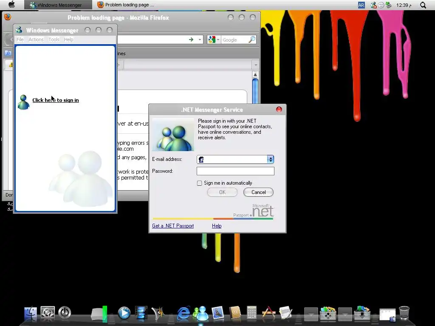
Task: Open the Trash can in the dock
Action: 404,313
